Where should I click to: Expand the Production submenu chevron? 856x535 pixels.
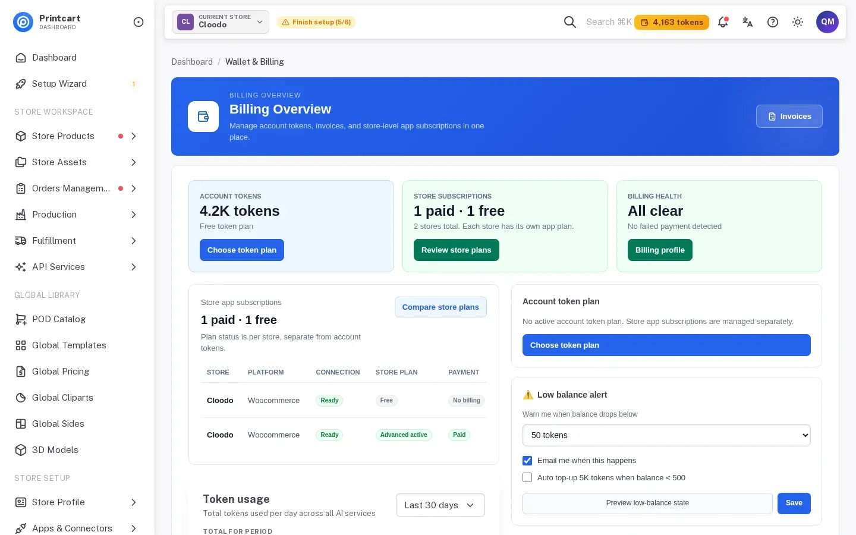pyautogui.click(x=134, y=215)
